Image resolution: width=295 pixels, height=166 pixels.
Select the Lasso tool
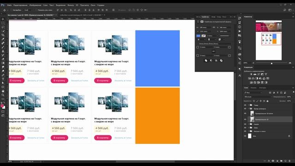click(x=3, y=27)
